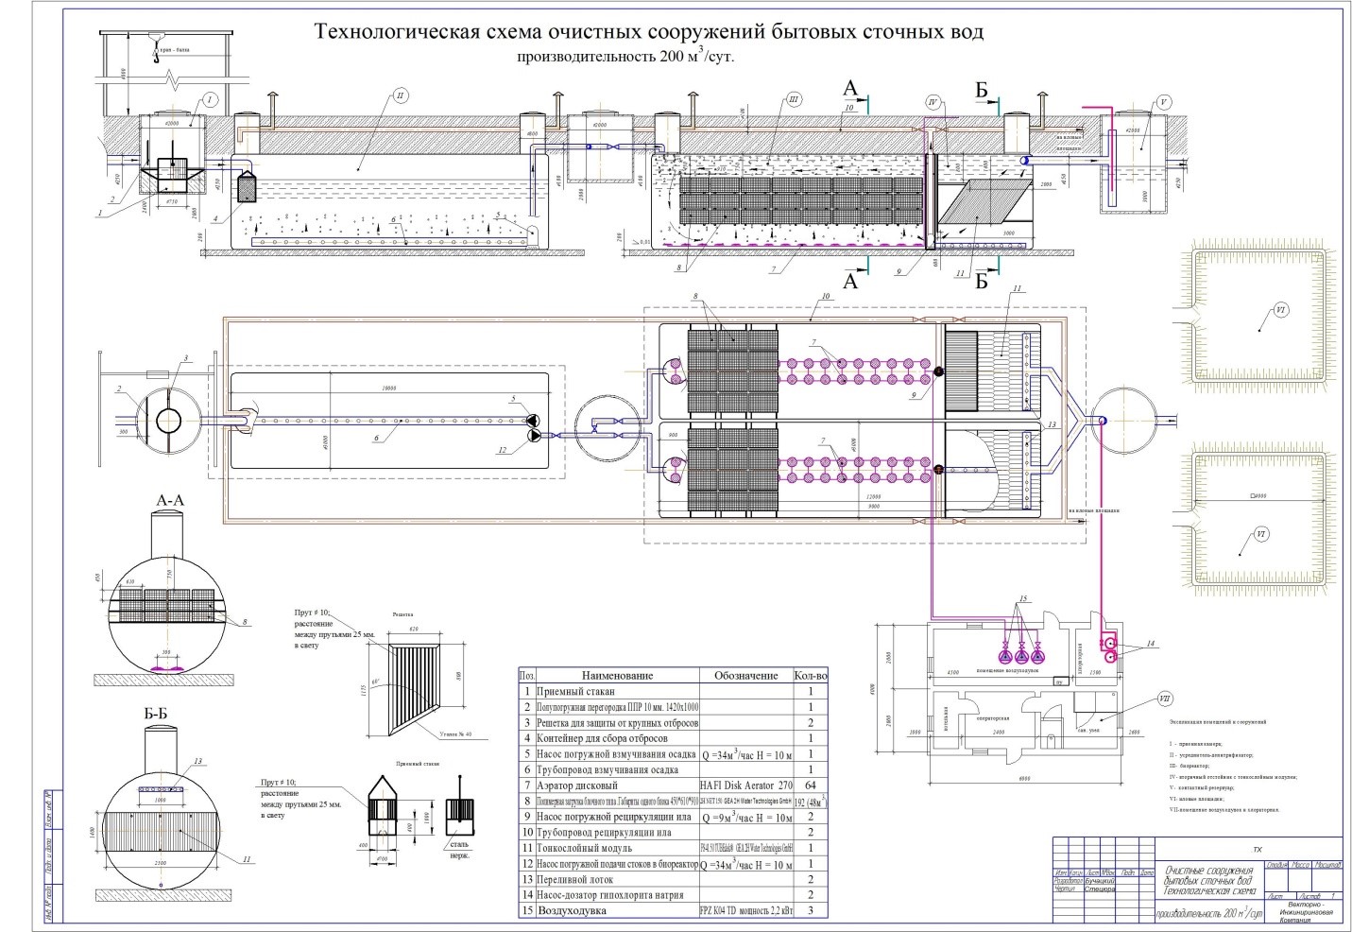Select legend line 'II - усреднитель-денитрификатор'
Image resolution: width=1352 pixels, height=932 pixels.
tap(1210, 755)
